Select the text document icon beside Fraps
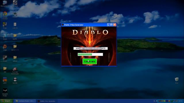The height and width of the screenshot is (103, 184). pos(15,25)
